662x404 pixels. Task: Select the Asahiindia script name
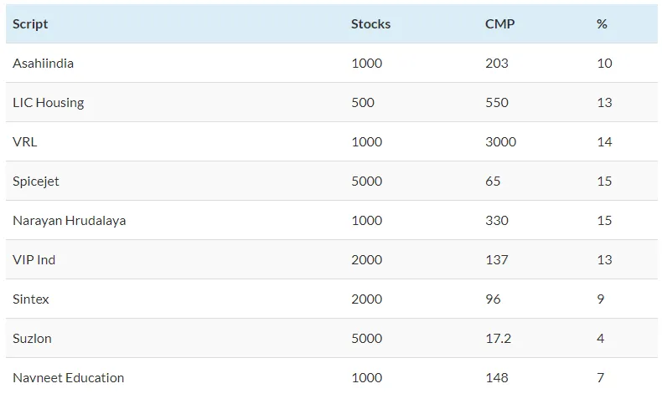coord(43,64)
